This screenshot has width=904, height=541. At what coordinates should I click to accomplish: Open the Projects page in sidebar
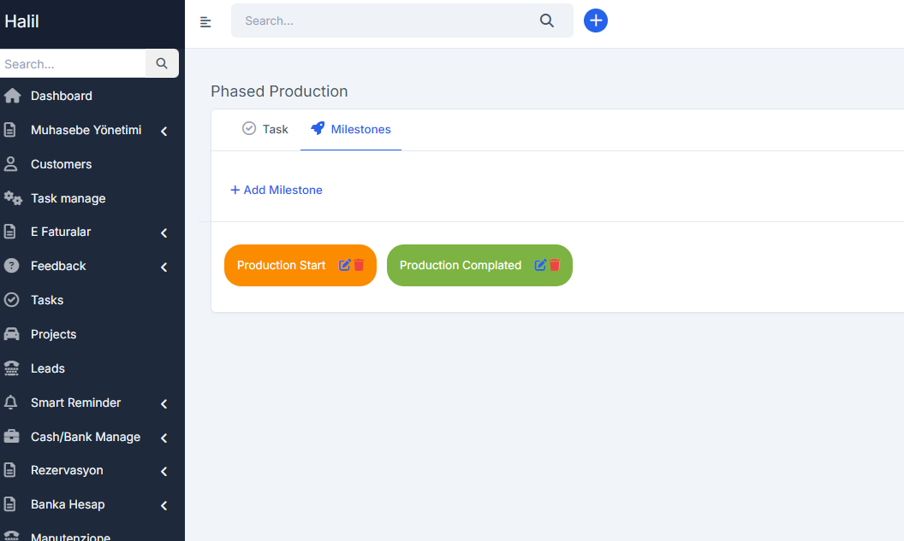coord(53,334)
